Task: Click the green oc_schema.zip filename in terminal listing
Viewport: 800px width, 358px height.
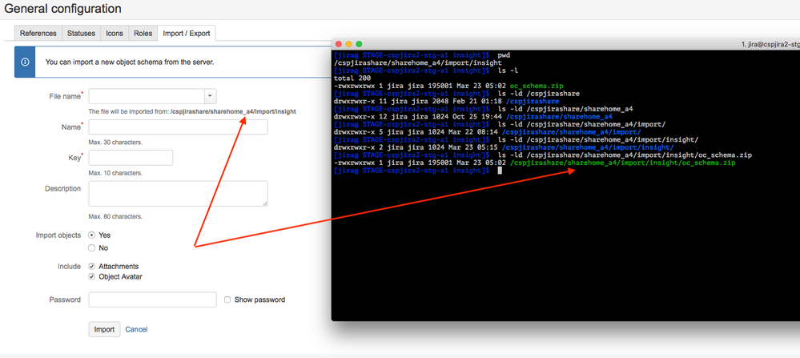Action: [x=536, y=86]
